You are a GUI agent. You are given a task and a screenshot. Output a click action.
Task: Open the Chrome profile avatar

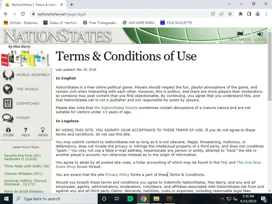click(258, 14)
